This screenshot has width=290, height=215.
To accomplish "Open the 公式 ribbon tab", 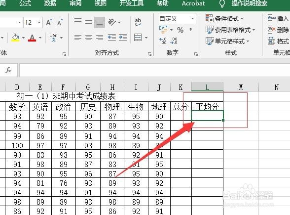I will click(x=25, y=3).
